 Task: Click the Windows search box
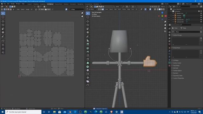pyautogui.click(x=23, y=112)
